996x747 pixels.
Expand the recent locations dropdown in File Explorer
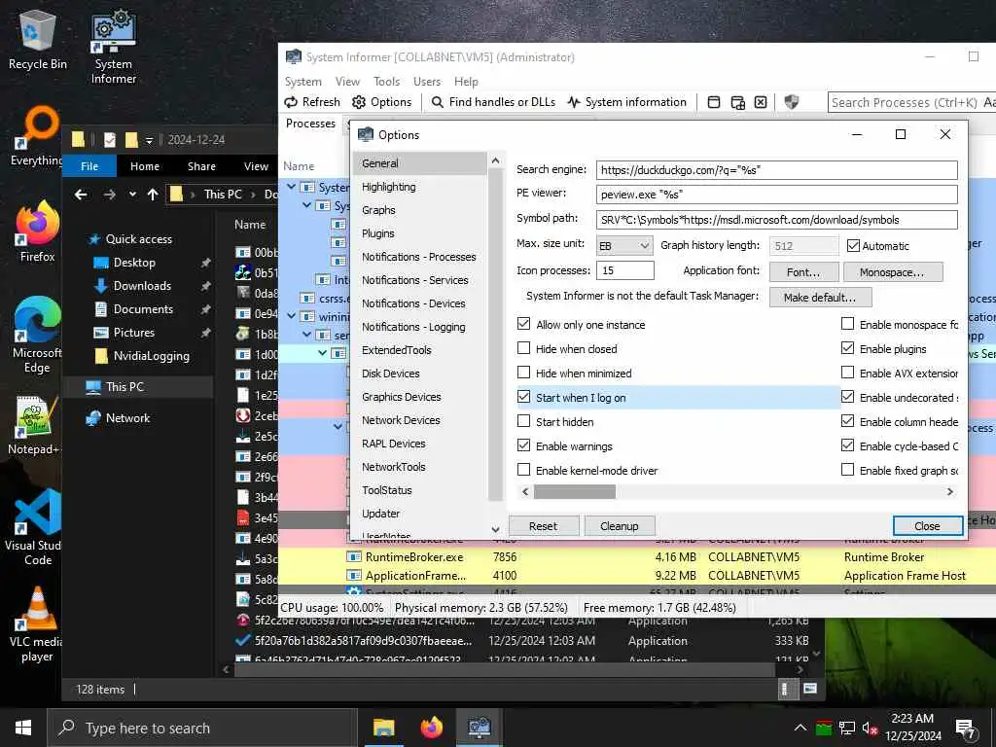(x=132, y=195)
